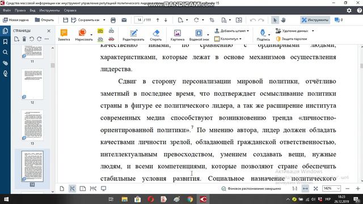The height and width of the screenshot is (204, 363).
Task: Select the page 13 thumbnail
Action: pyautogui.click(x=32, y=126)
